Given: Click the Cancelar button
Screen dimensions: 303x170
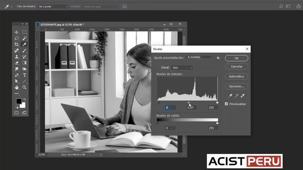Looking at the screenshot, I should pos(237,67).
